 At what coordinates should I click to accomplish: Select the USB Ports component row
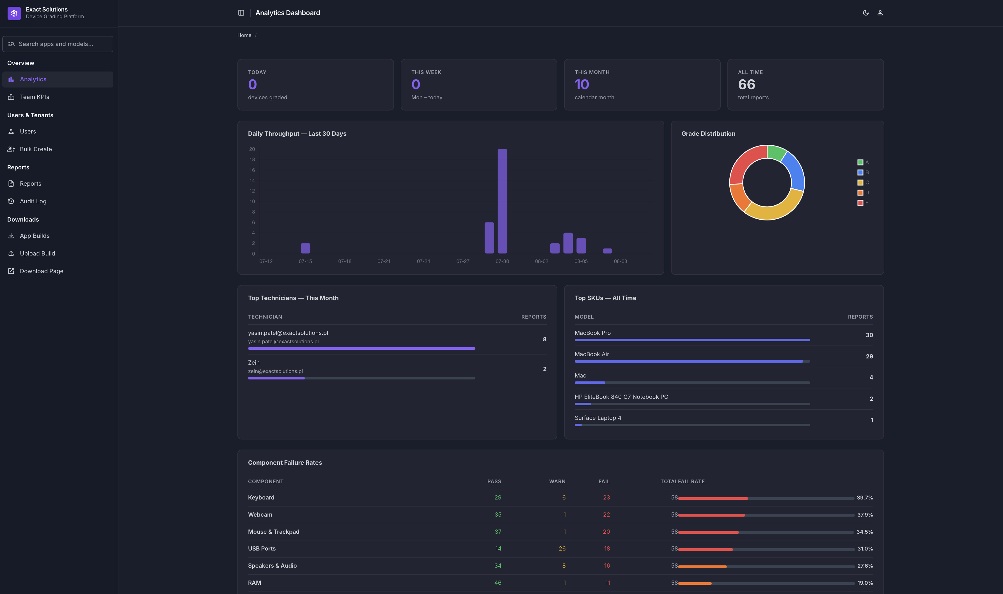tap(560, 549)
